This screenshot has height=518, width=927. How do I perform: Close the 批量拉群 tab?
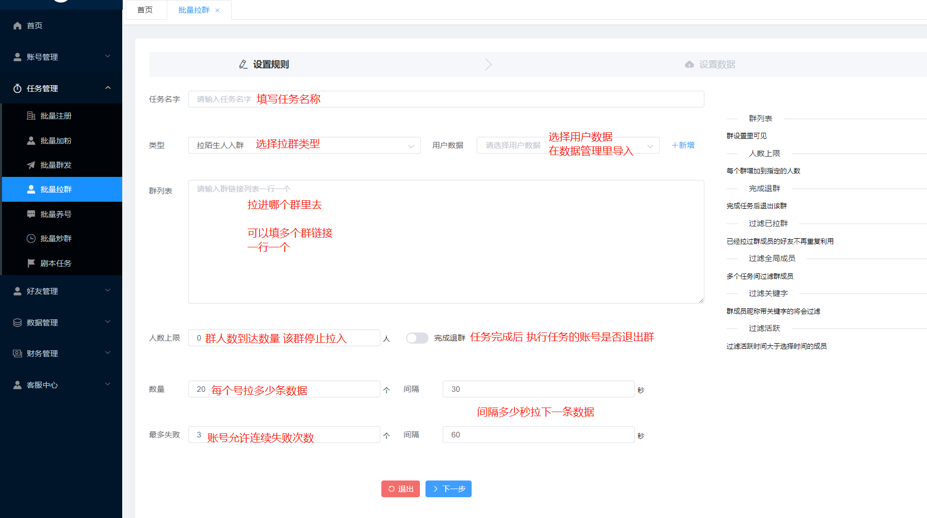[218, 11]
